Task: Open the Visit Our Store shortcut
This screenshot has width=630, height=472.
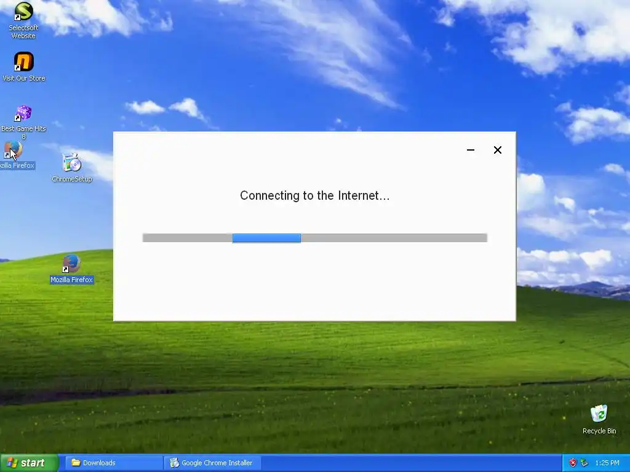Action: [x=24, y=66]
